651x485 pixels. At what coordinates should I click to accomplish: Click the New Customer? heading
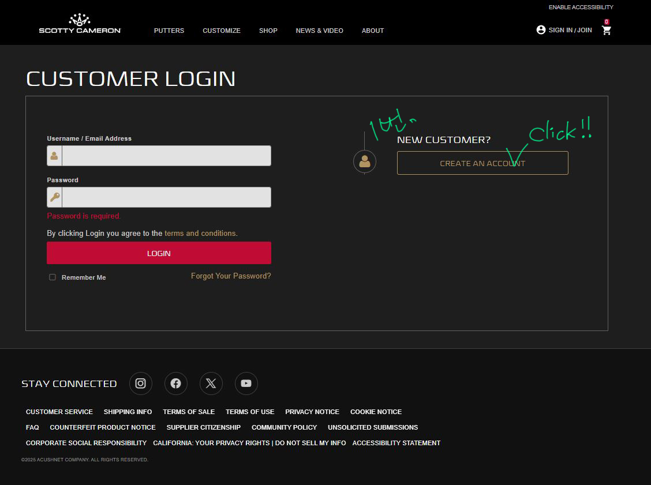(444, 140)
